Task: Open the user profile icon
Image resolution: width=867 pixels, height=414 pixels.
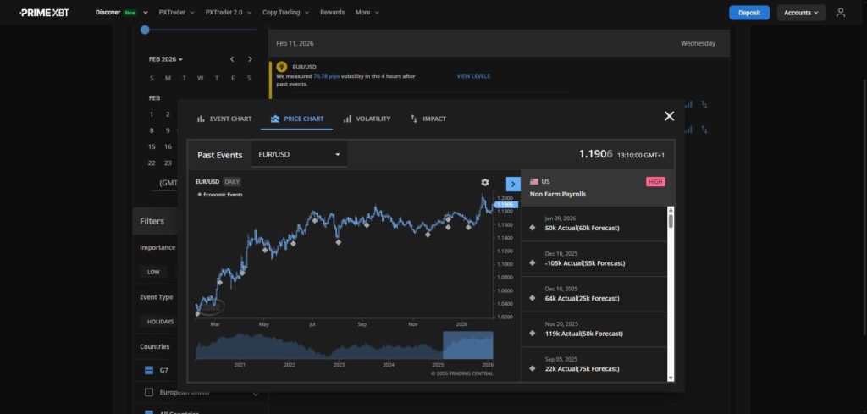Action: 841,12
